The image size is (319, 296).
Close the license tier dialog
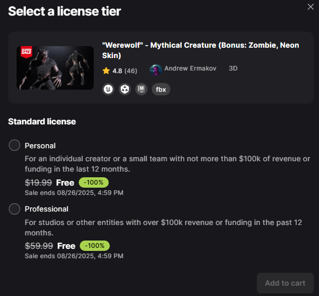point(311,7)
